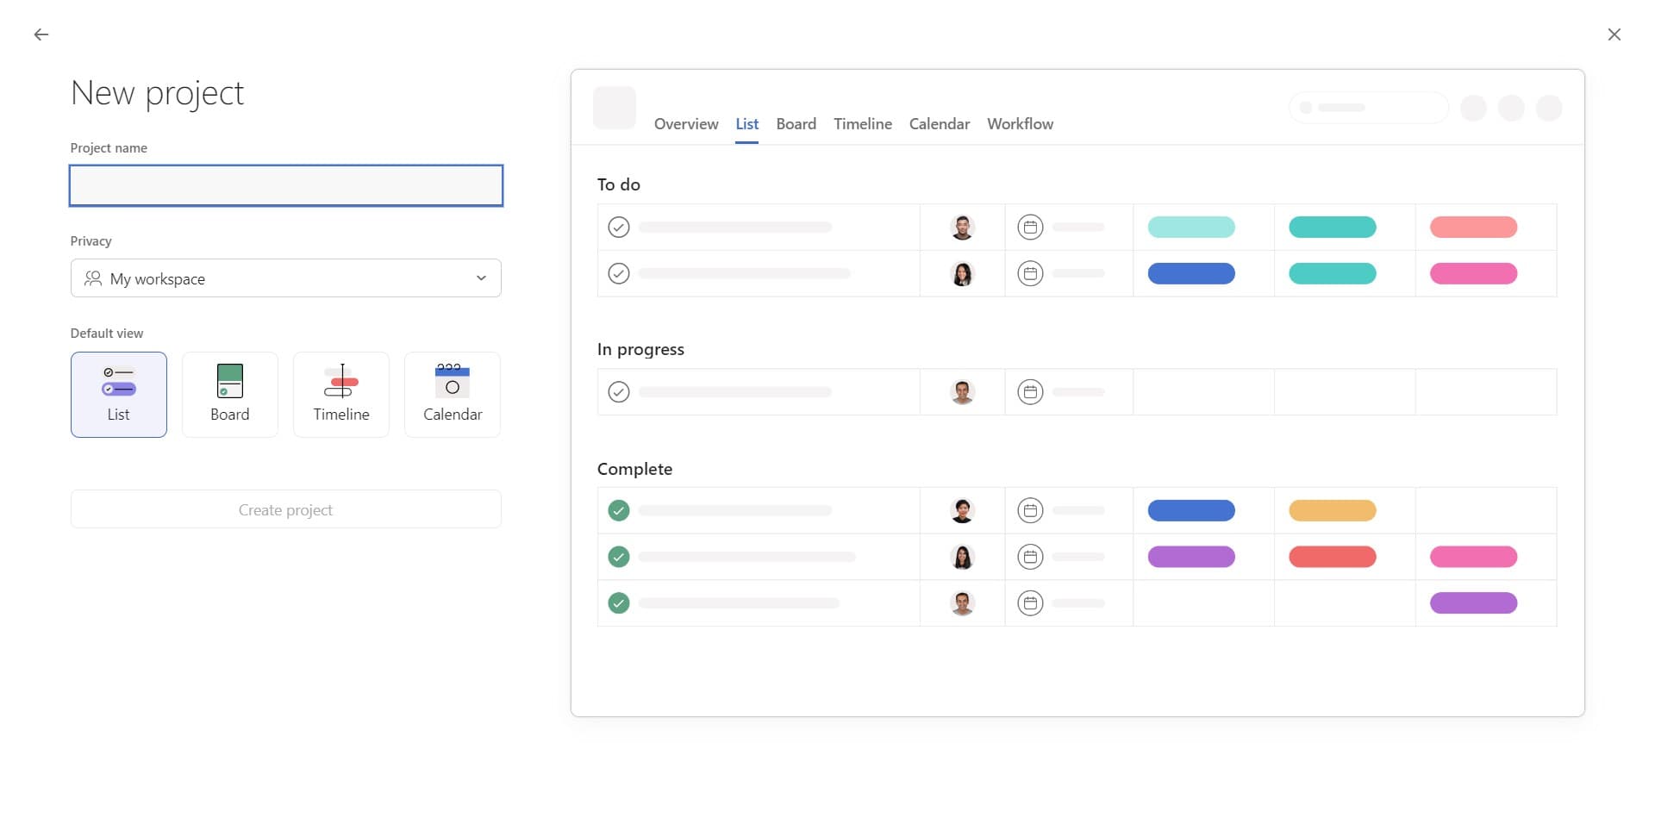Click the back arrow icon
Viewport: 1655px width, 836px height.
pos(41,34)
